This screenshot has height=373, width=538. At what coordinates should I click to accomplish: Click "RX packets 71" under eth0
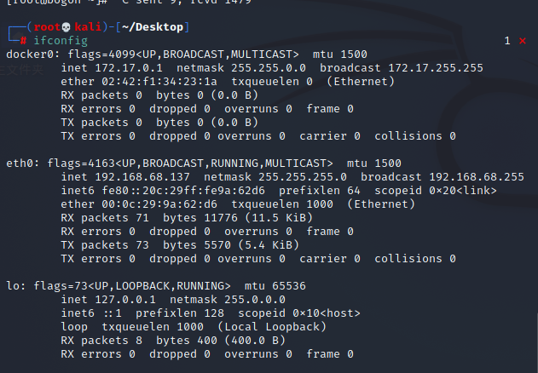pos(105,218)
